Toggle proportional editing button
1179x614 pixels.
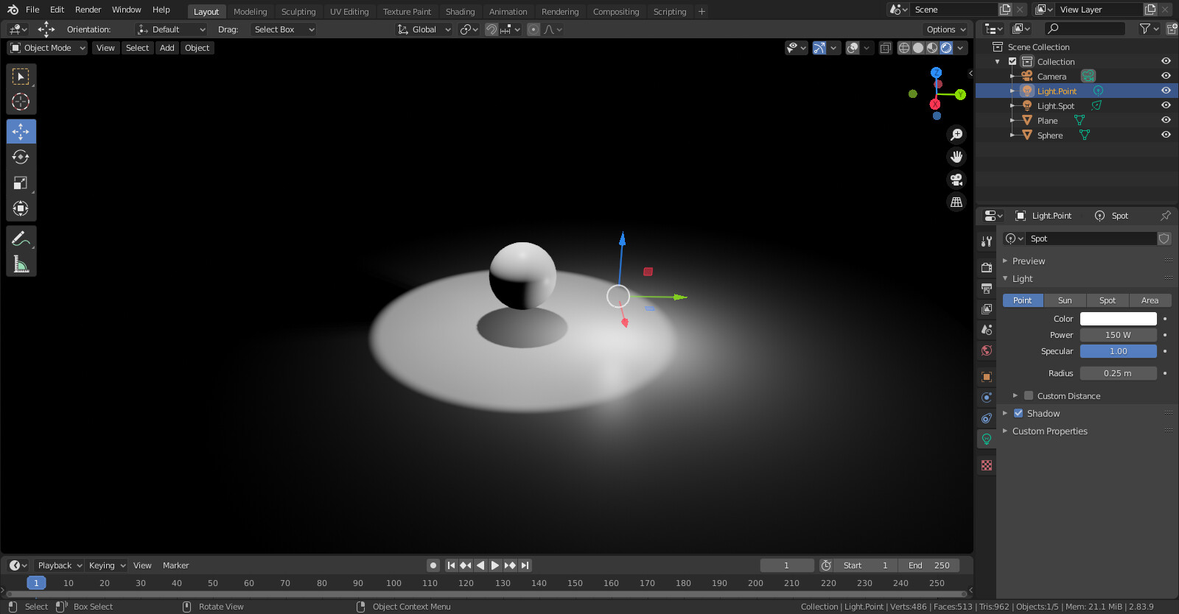(x=533, y=29)
